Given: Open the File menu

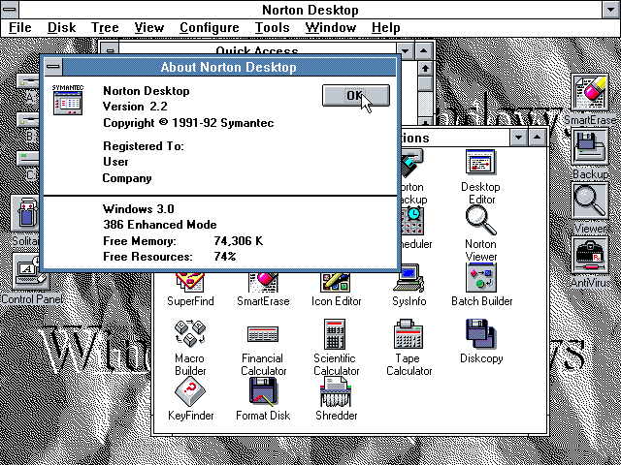Looking at the screenshot, I should click(19, 28).
